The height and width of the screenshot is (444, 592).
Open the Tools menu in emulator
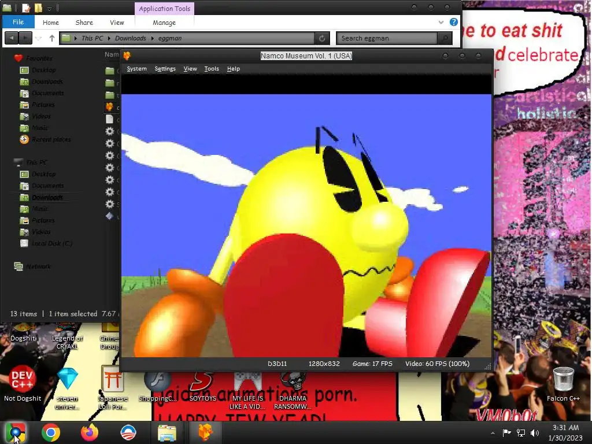point(212,69)
